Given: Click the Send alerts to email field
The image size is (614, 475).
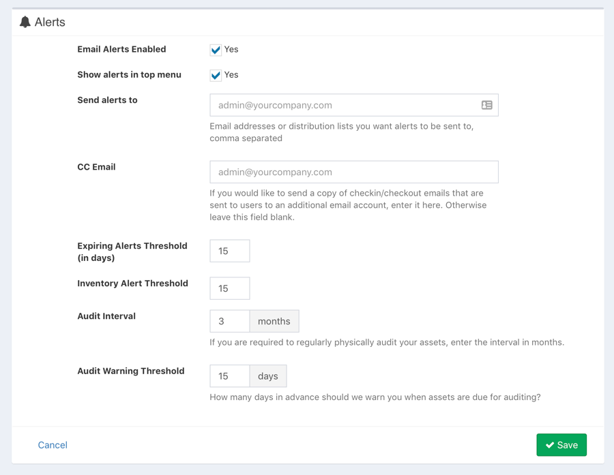Looking at the screenshot, I should tap(354, 105).
